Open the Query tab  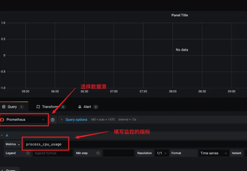click(x=14, y=107)
